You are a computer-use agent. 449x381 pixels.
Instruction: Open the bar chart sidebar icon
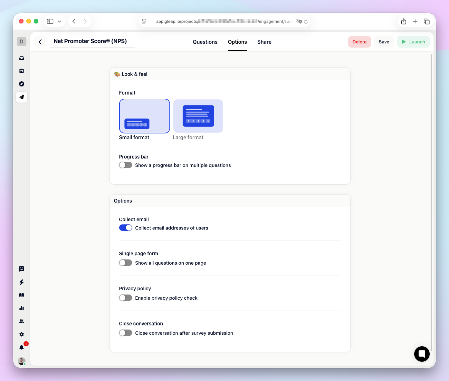22,308
